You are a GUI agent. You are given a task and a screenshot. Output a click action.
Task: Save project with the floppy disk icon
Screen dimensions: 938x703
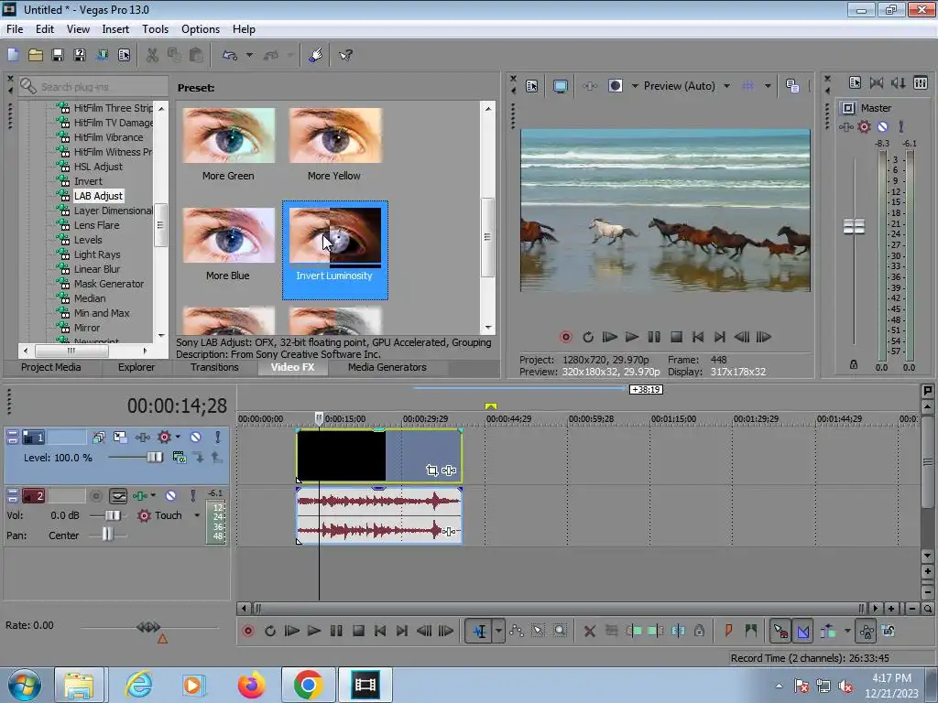(58, 55)
